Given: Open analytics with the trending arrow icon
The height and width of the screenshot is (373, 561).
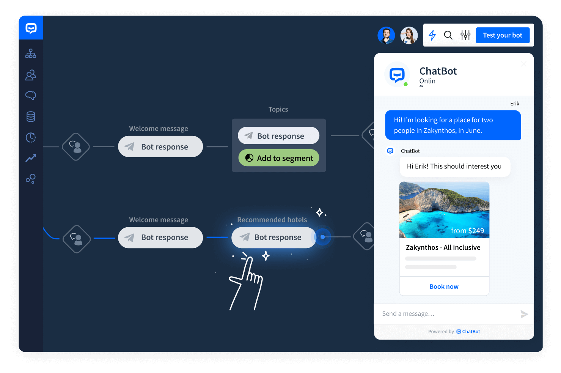Looking at the screenshot, I should (31, 158).
